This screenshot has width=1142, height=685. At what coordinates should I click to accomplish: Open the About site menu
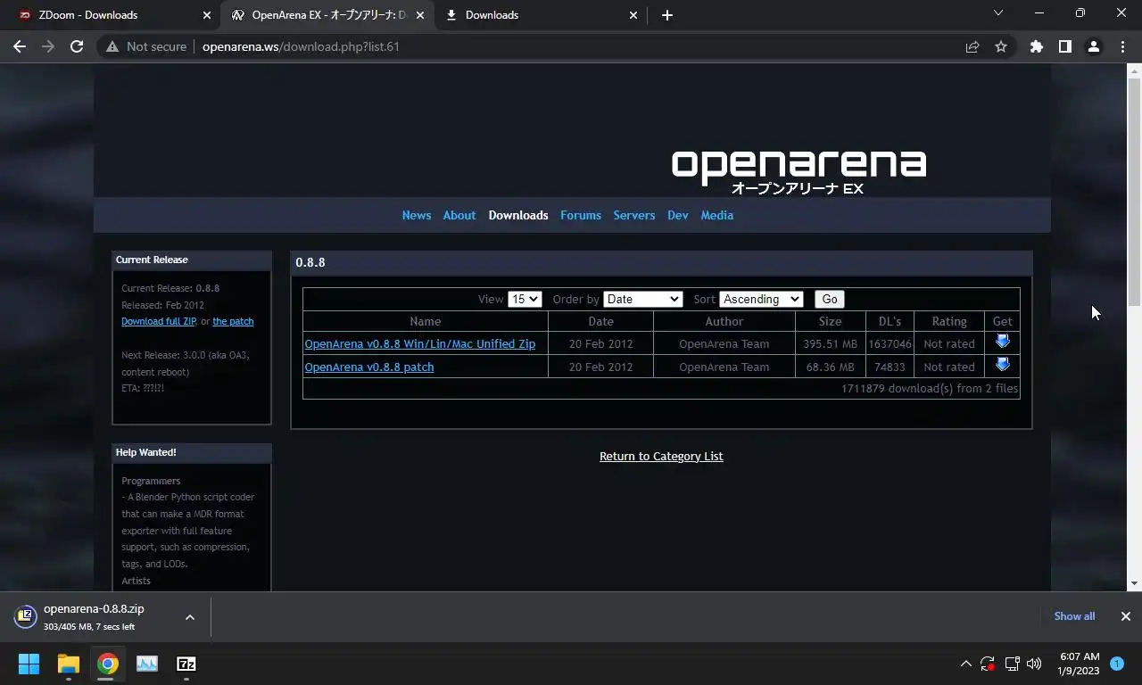click(459, 215)
